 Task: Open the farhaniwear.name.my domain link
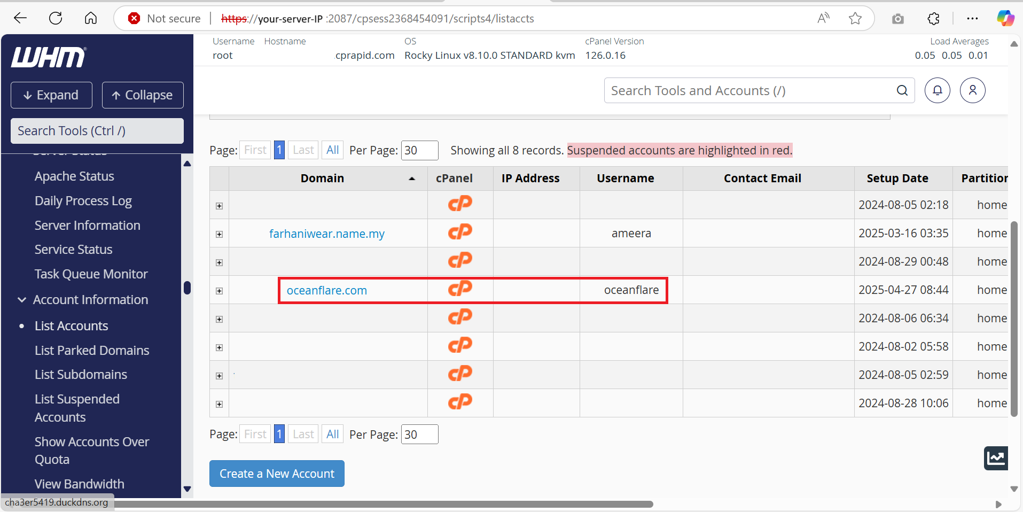point(327,234)
